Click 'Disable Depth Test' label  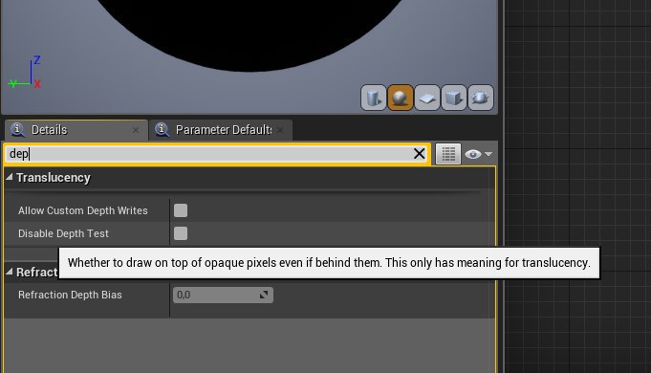point(63,233)
